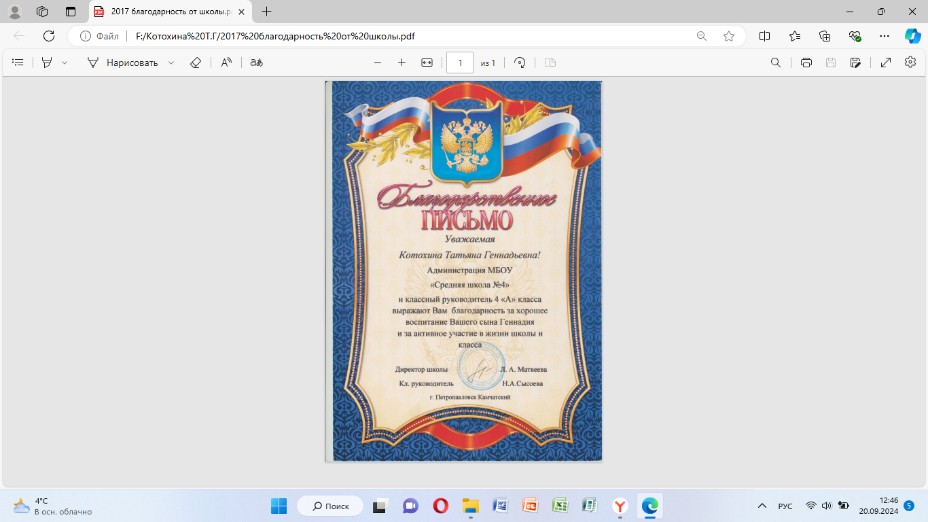The width and height of the screenshot is (928, 522).
Task: Click the address bar file URL
Action: (x=274, y=36)
